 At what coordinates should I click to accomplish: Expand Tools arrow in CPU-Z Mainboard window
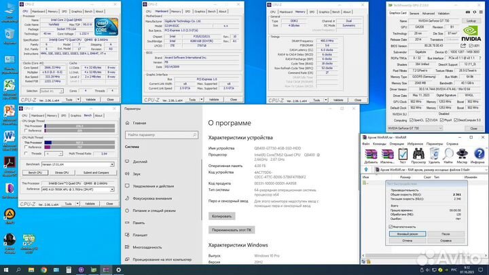pos(202,100)
